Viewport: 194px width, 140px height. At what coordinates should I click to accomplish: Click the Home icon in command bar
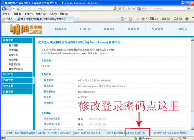tap(122, 19)
